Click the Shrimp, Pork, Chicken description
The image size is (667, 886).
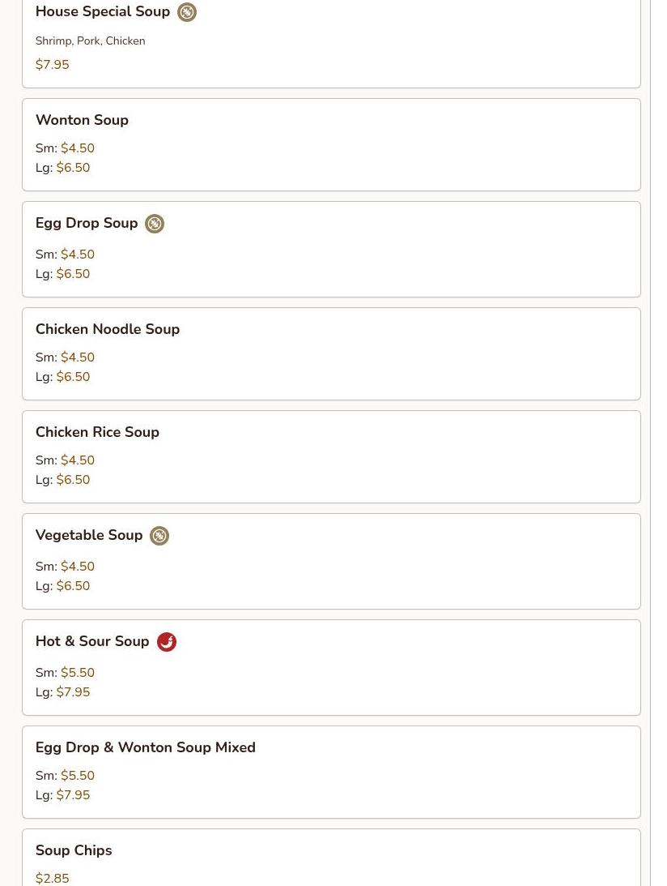pos(91,41)
